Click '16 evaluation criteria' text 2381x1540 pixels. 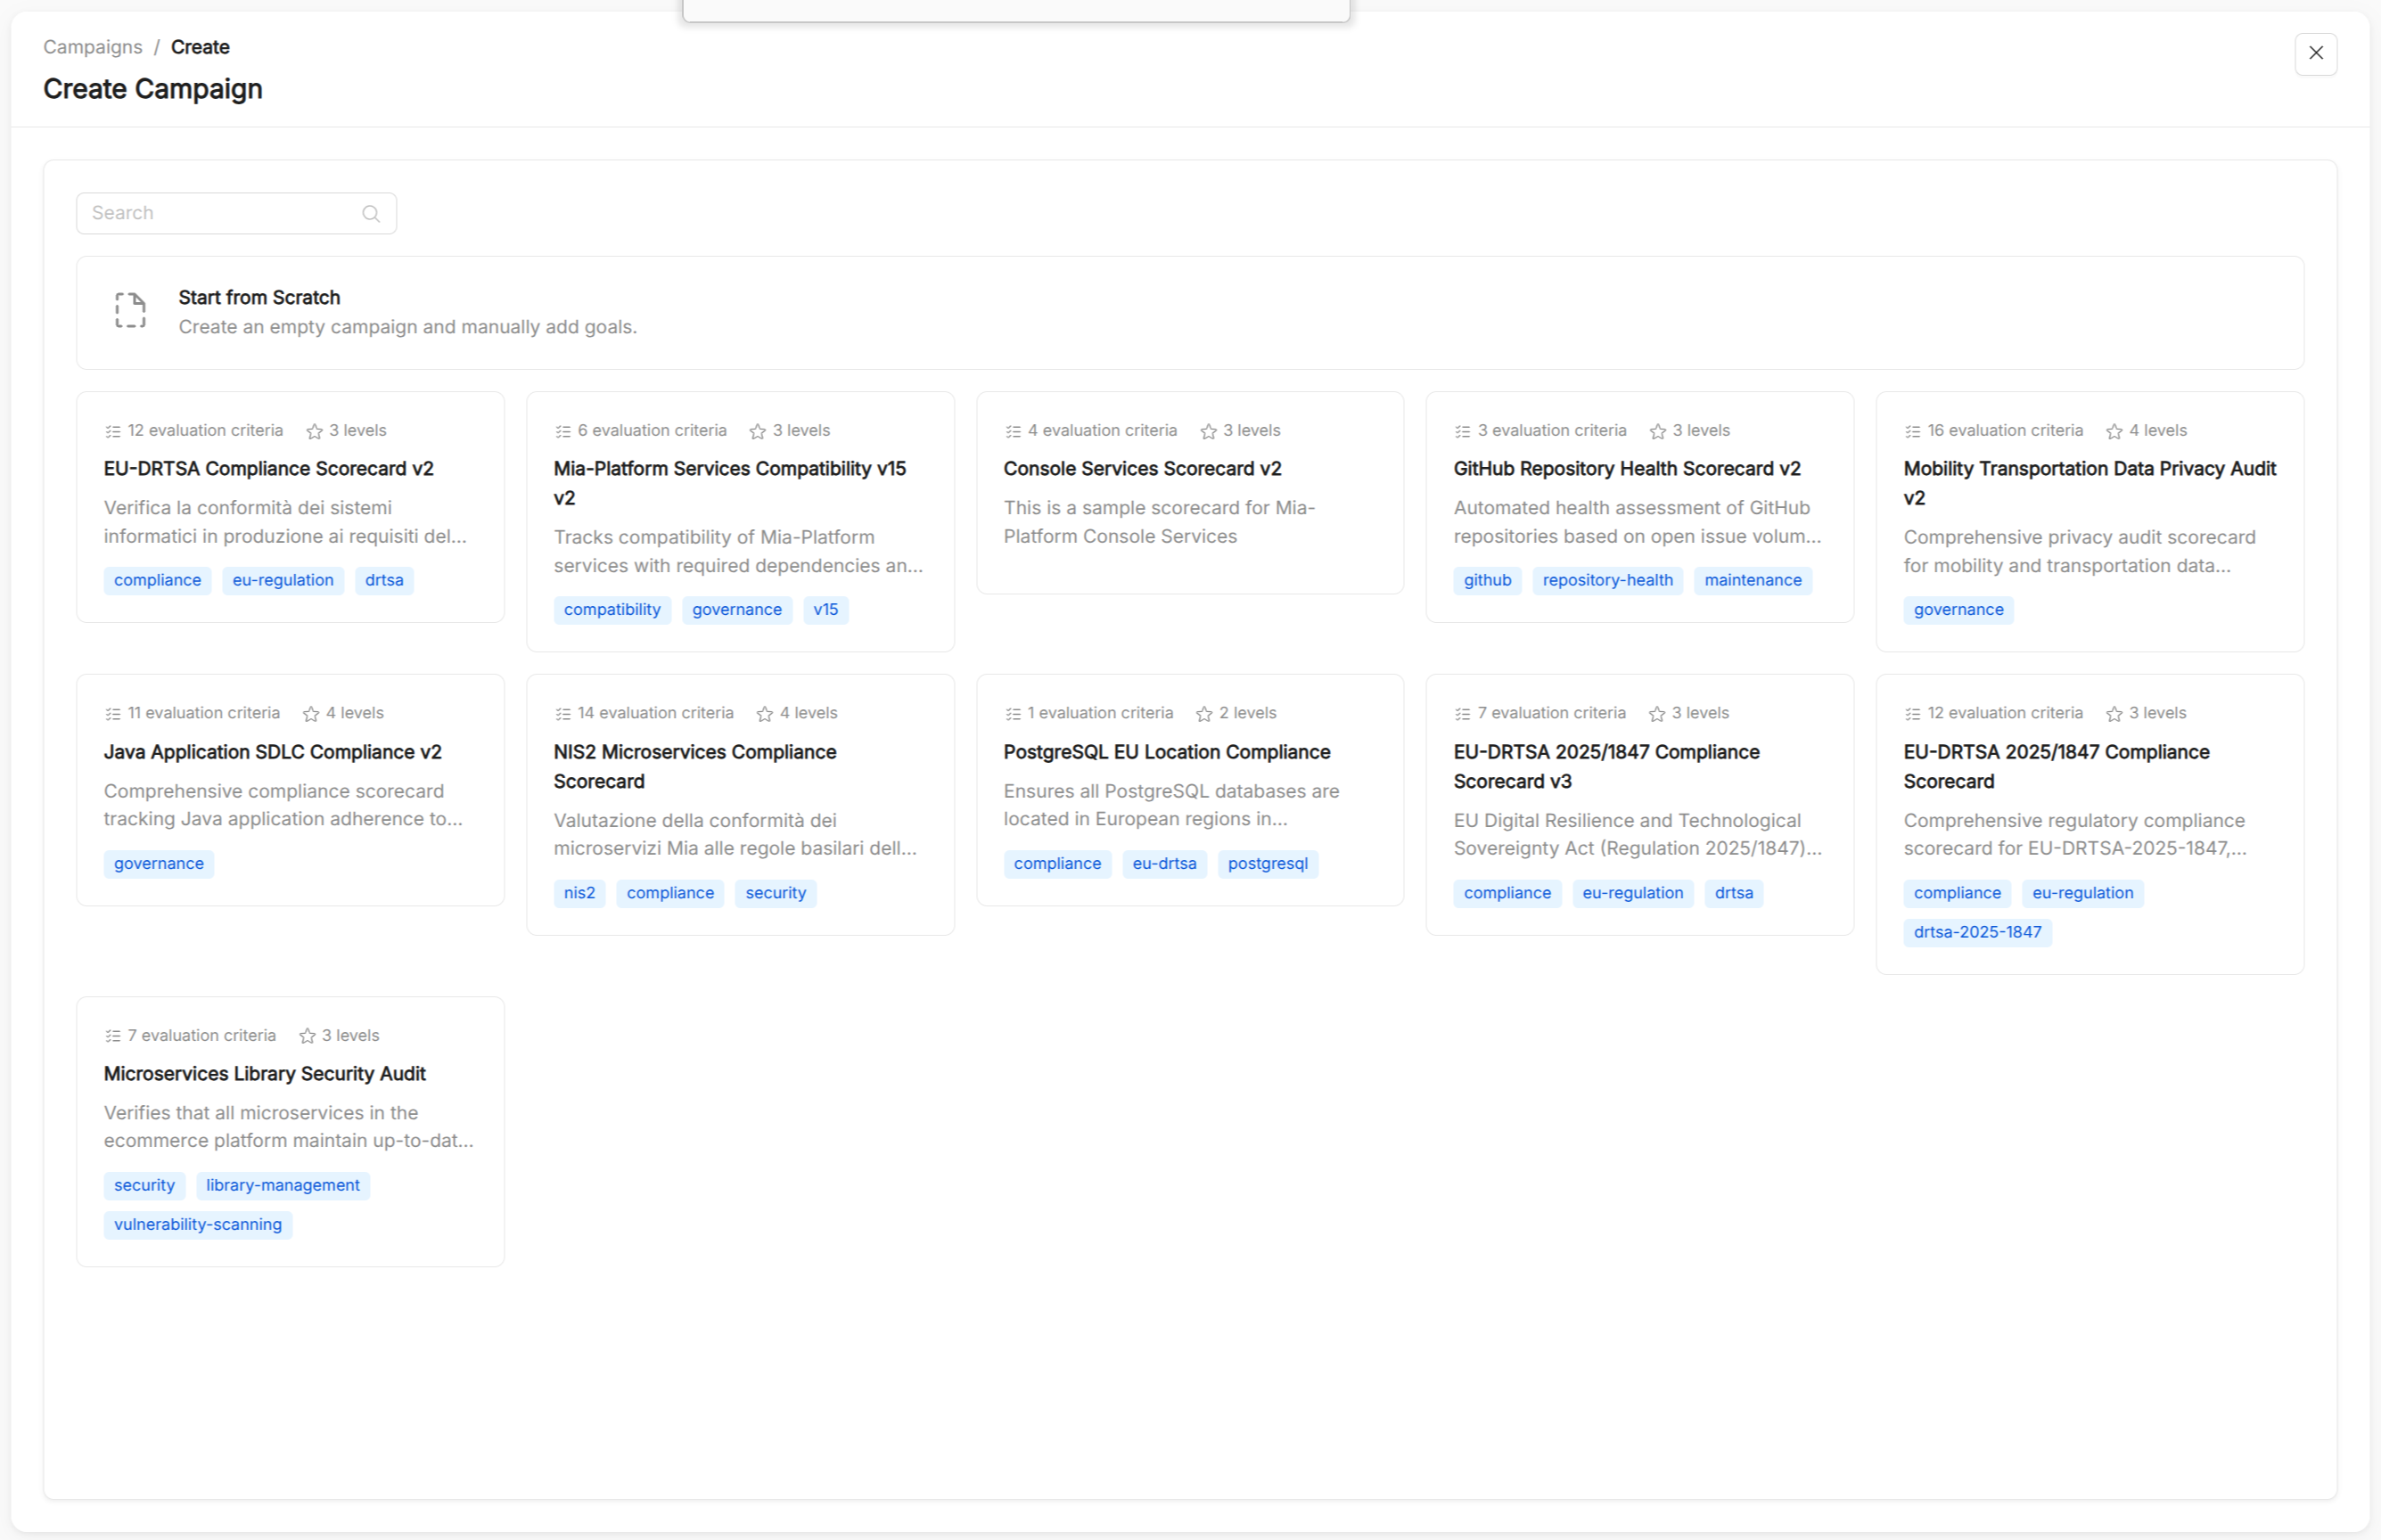[x=2005, y=431]
